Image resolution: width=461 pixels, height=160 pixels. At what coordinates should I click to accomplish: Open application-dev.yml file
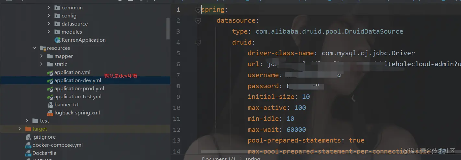point(78,80)
